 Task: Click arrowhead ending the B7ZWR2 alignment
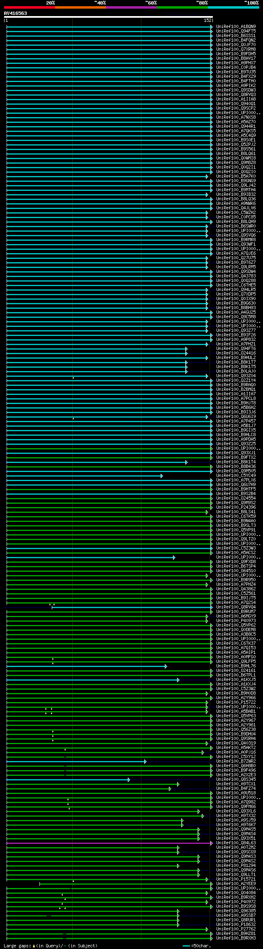click(x=145, y=761)
